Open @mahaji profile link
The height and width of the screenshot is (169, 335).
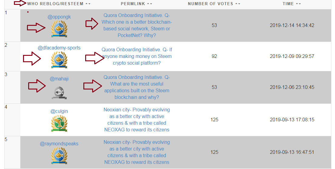pyautogui.click(x=59, y=79)
